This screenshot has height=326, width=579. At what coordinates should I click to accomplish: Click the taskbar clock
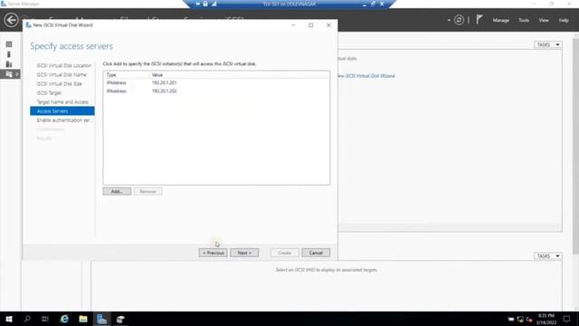[546, 319]
